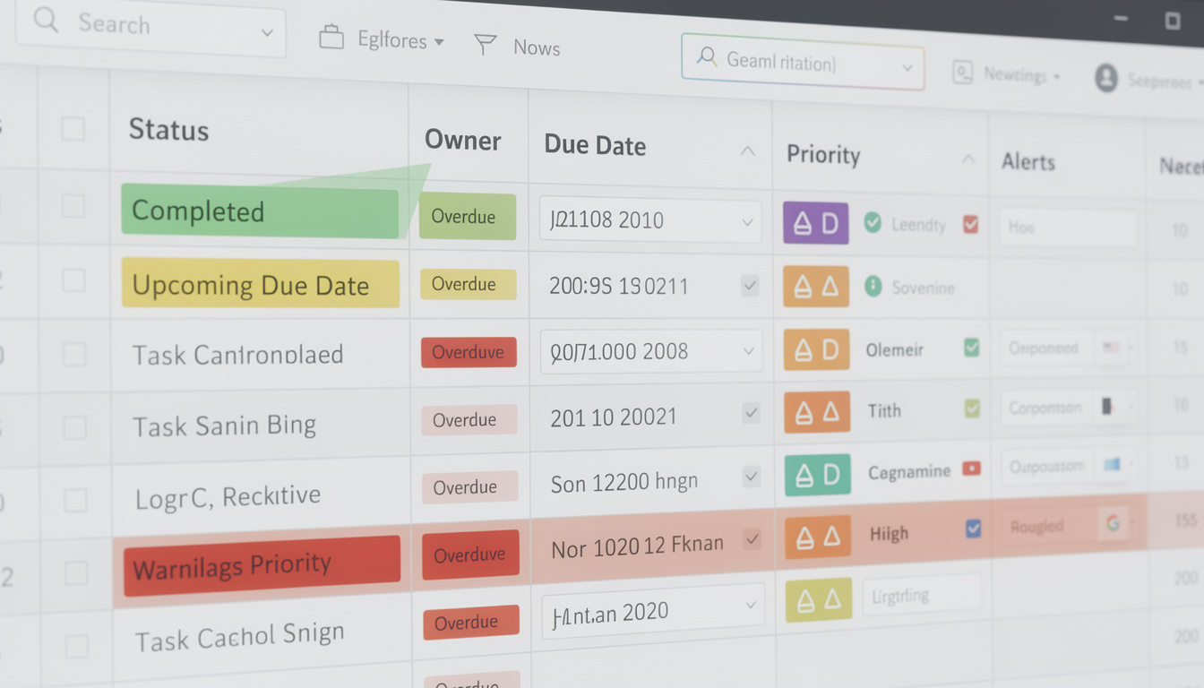1204x688 pixels.
Task: Toggle the Due Date column sort chevron
Action: coord(748,151)
